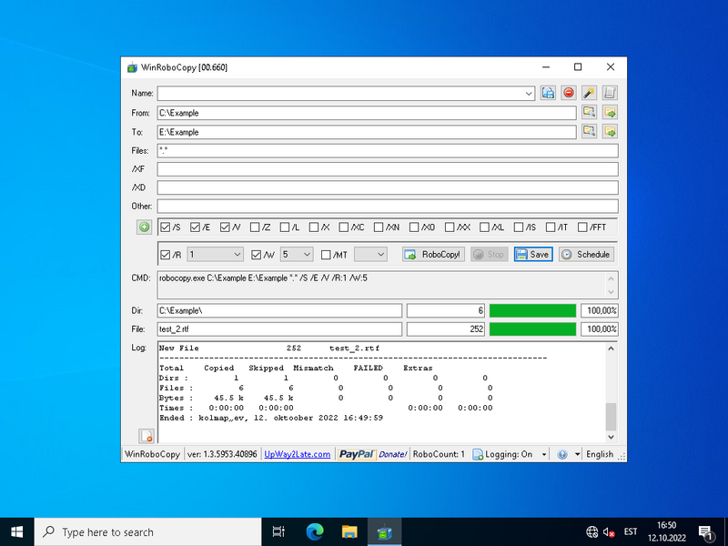
Task: Enable the /XC switch
Action: (344, 227)
